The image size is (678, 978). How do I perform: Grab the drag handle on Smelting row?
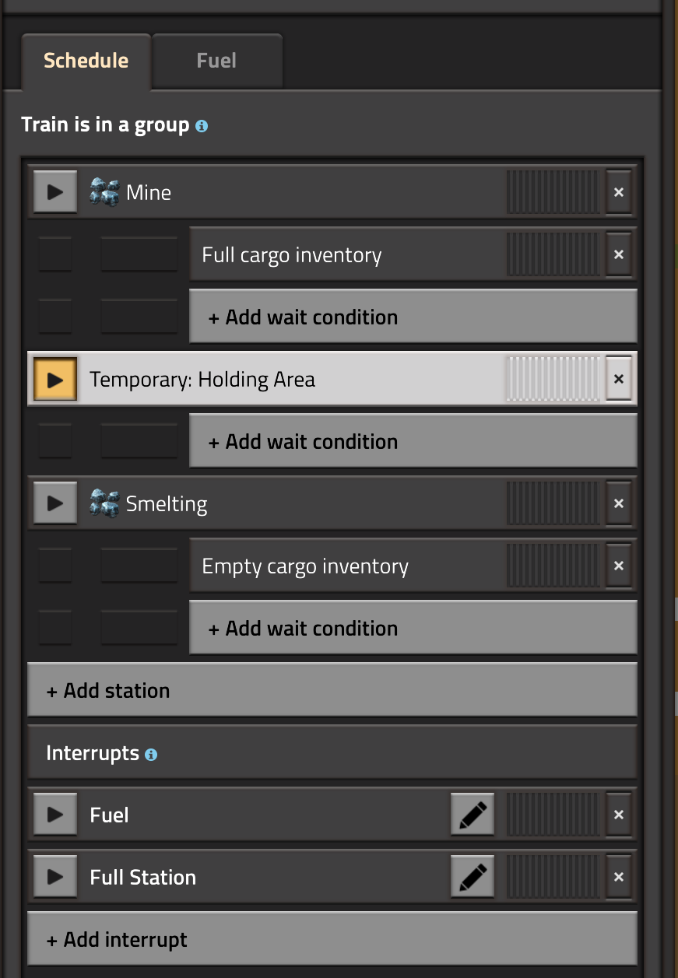click(x=554, y=503)
